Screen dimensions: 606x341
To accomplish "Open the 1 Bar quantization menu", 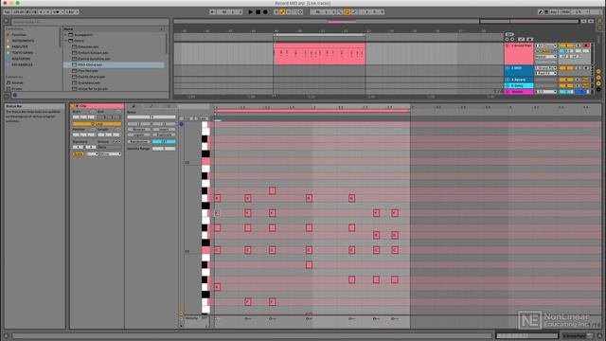I will pyautogui.click(x=72, y=12).
